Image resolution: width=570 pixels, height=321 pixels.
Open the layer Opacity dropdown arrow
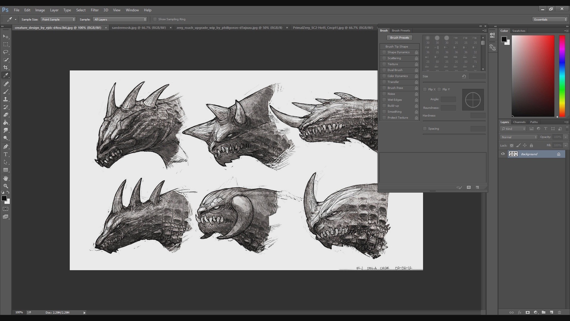566,137
